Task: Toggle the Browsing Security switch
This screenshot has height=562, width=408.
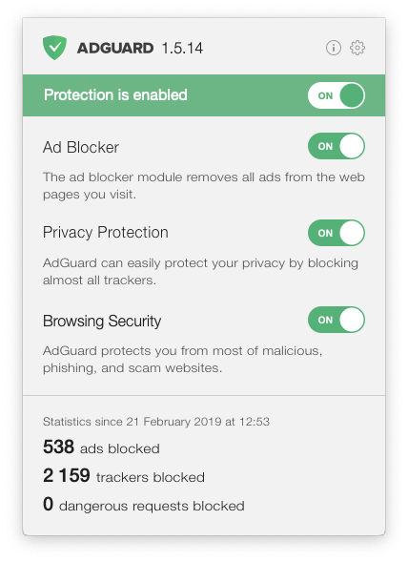Action: tap(337, 320)
